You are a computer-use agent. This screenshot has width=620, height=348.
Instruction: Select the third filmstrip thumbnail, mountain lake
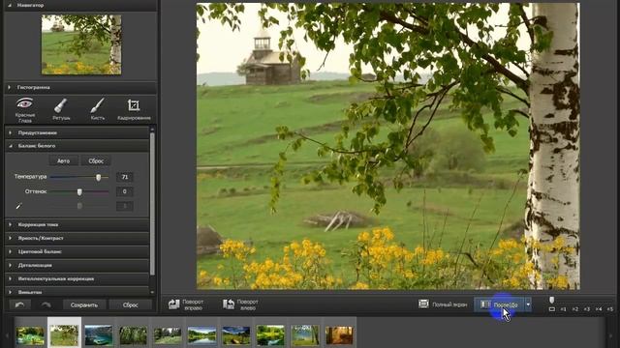coord(99,335)
